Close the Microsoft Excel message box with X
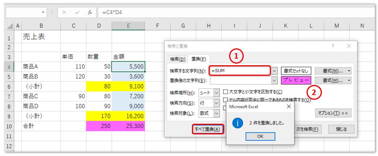Screen dimensions: 378x156 click(289, 106)
